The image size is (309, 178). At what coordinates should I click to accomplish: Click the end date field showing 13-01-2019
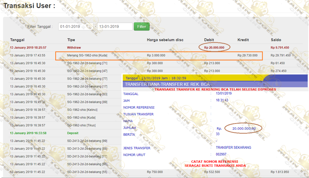(115, 26)
